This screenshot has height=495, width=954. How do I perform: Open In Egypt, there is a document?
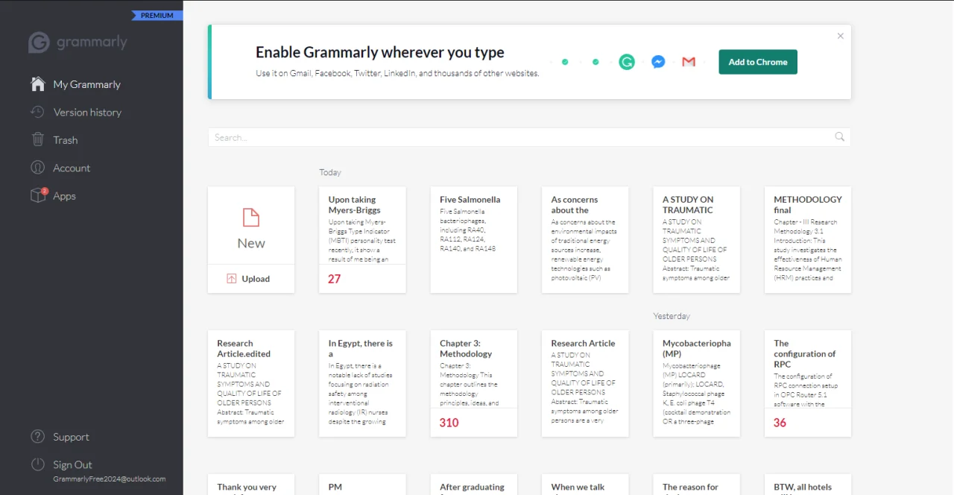362,384
